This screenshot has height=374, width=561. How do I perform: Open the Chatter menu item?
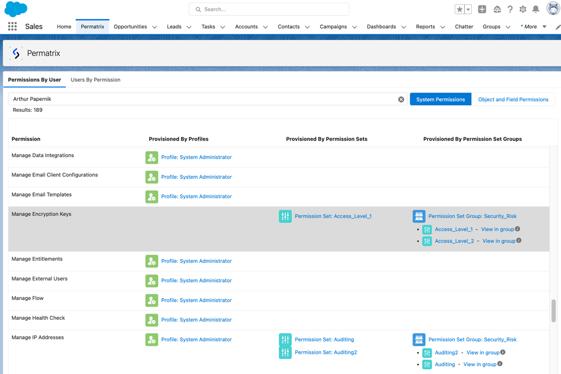coord(464,26)
